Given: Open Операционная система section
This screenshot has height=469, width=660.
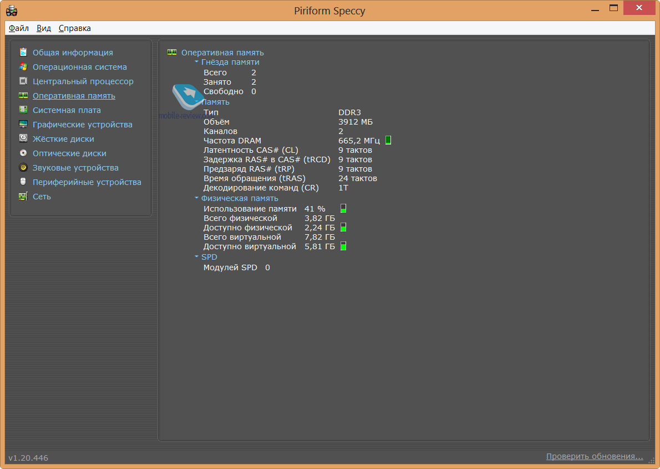Looking at the screenshot, I should pyautogui.click(x=79, y=67).
